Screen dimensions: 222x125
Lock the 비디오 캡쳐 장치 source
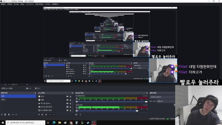pyautogui.click(x=70, y=107)
